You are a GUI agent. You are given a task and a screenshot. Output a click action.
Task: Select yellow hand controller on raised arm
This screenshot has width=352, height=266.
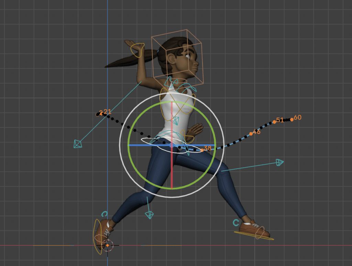pos(137,50)
